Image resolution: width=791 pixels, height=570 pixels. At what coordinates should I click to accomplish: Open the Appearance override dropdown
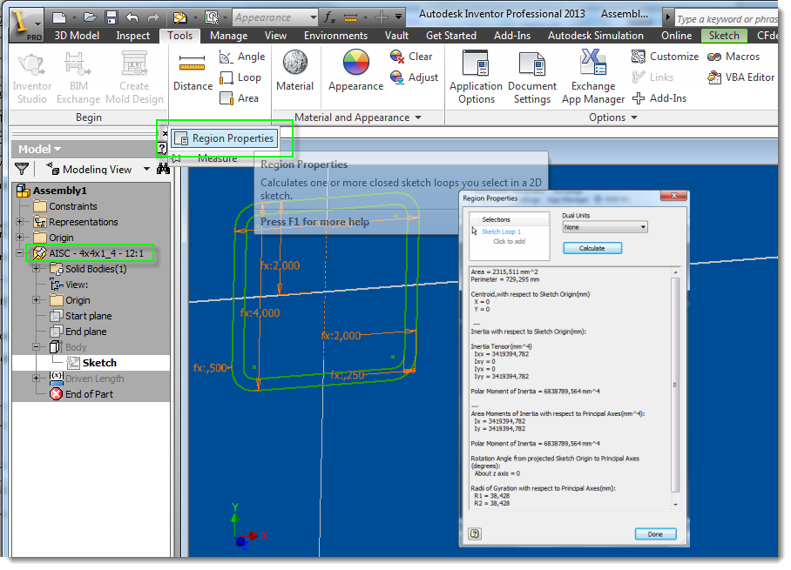click(314, 17)
